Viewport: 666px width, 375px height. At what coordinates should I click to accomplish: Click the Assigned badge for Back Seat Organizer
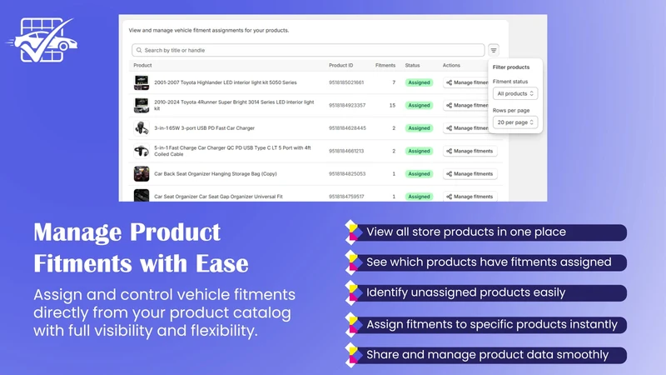[419, 174]
